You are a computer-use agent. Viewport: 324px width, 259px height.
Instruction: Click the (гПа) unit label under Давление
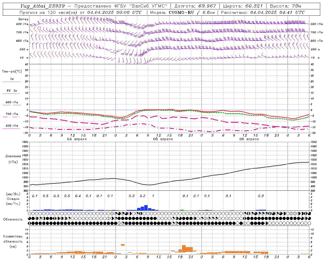(x=13, y=162)
